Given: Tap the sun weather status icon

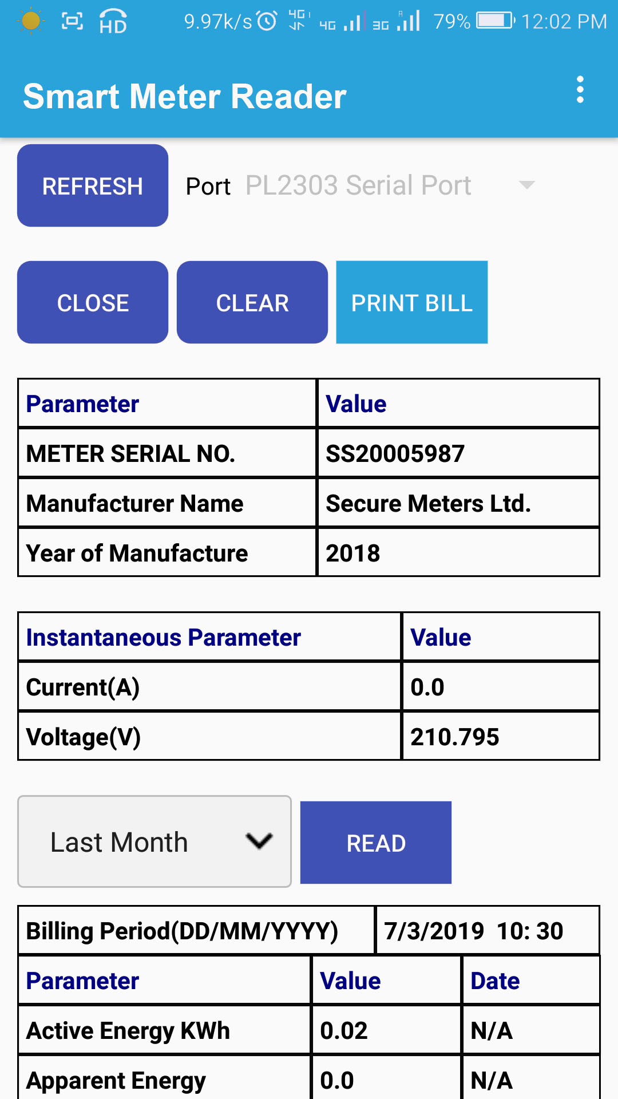Looking at the screenshot, I should [30, 21].
